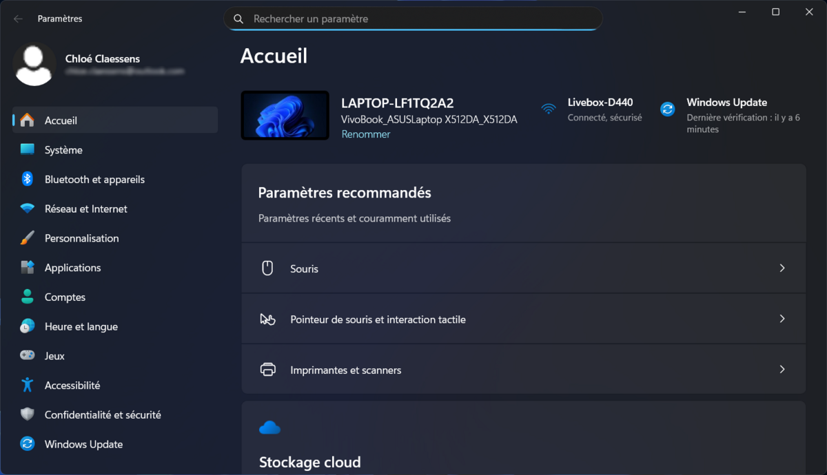Click the Réseau et Internet wifi icon
The image size is (827, 475).
click(x=27, y=209)
